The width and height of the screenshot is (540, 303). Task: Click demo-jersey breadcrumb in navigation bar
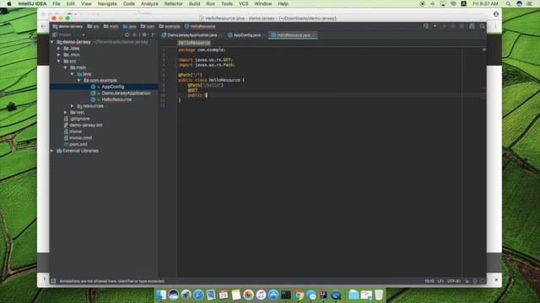pos(67,26)
